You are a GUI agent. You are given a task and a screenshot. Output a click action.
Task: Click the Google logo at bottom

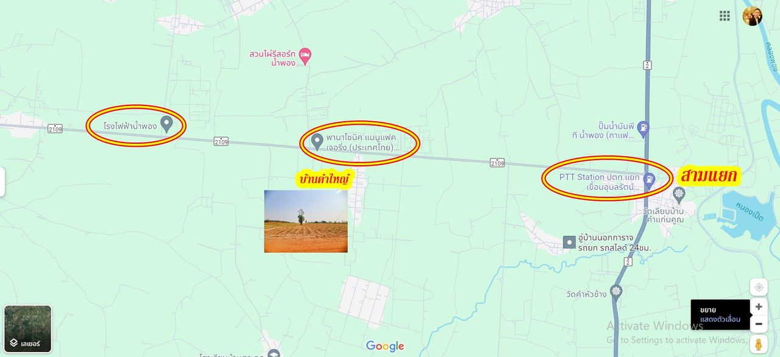(x=385, y=346)
